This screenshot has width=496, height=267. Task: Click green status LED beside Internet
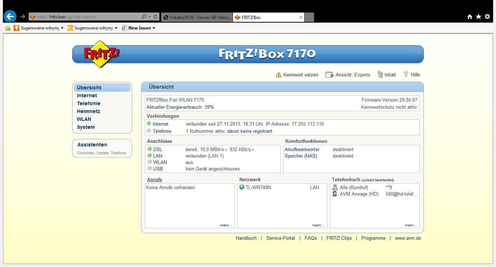click(x=149, y=123)
